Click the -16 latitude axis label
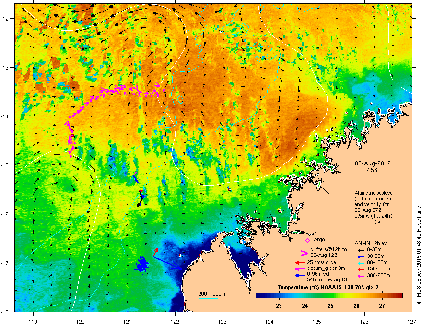Screen dimensions: 422x326 tap(5, 214)
